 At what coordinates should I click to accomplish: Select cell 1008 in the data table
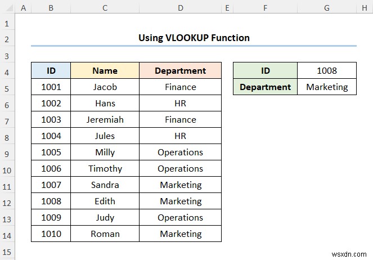tap(51, 201)
